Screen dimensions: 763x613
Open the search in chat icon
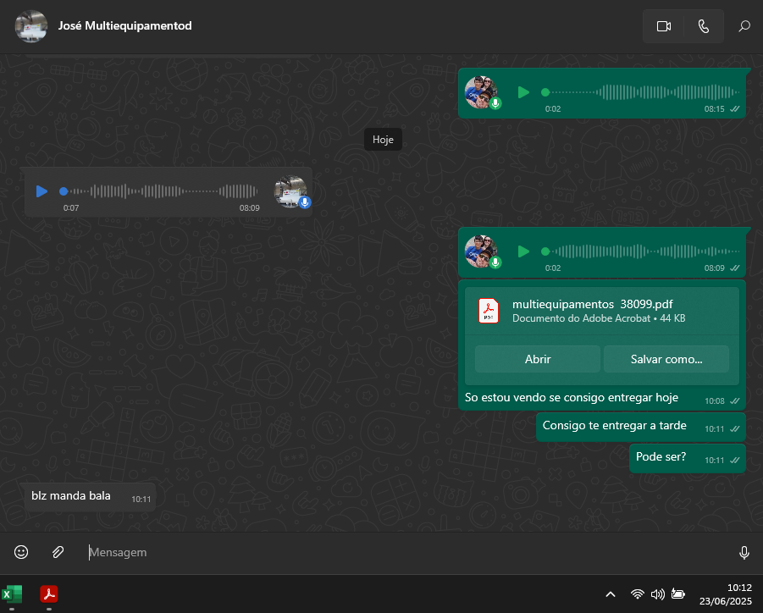(x=744, y=26)
